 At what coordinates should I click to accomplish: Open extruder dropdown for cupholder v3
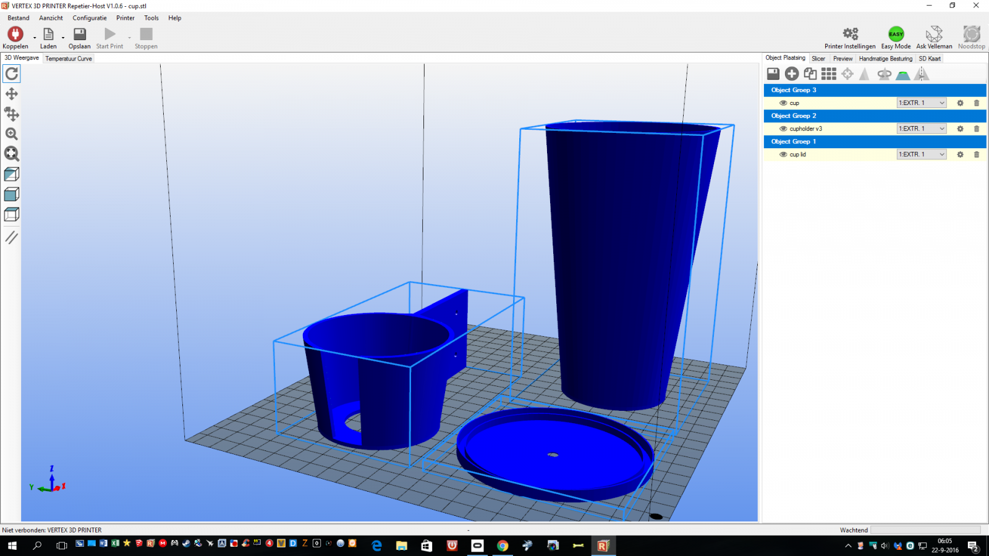922,128
